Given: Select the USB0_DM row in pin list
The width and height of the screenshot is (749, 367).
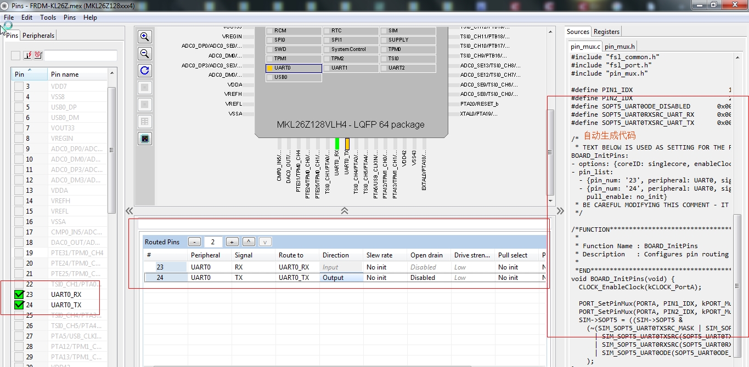Looking at the screenshot, I should [59, 118].
